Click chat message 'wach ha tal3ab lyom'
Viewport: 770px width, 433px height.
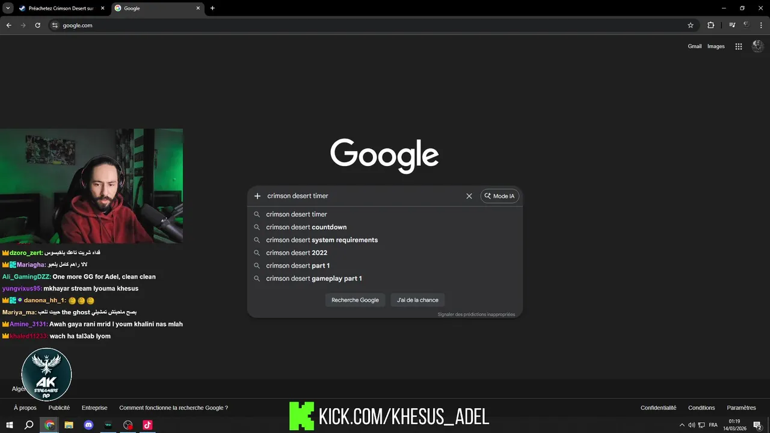tap(80, 336)
